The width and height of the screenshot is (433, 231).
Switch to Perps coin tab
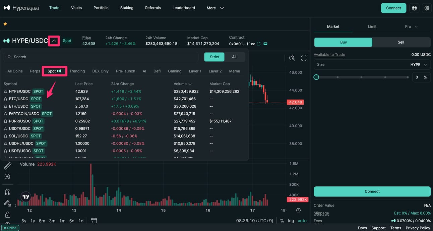pos(35,71)
